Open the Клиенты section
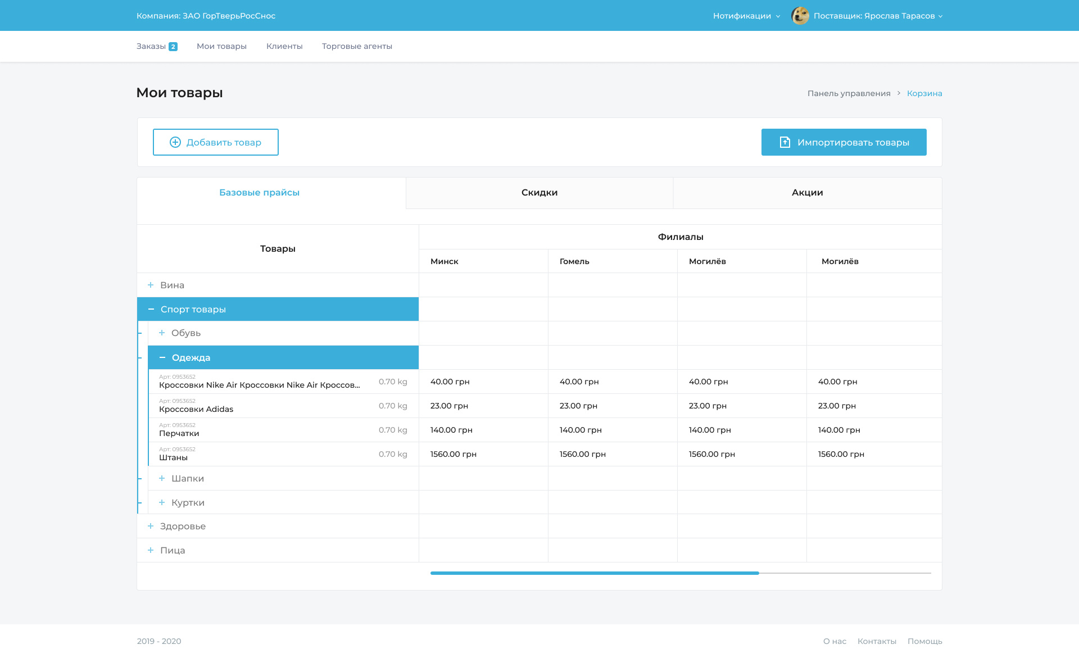The image size is (1079, 658). pos(284,46)
